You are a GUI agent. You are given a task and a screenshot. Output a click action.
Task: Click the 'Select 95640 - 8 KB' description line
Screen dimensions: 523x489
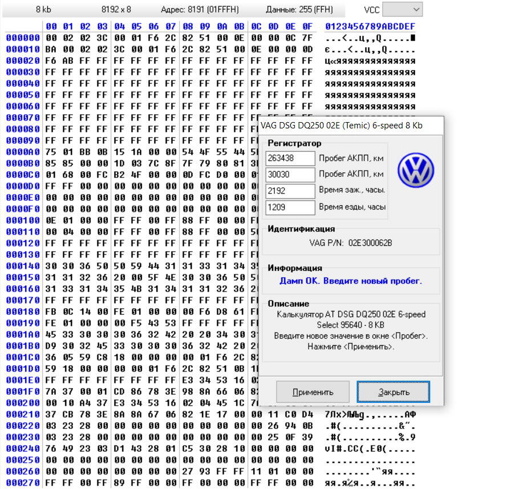coord(351,325)
